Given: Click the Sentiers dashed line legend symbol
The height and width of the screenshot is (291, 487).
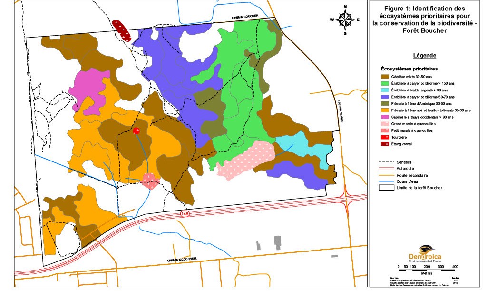Looking at the screenshot, I should (x=386, y=162).
